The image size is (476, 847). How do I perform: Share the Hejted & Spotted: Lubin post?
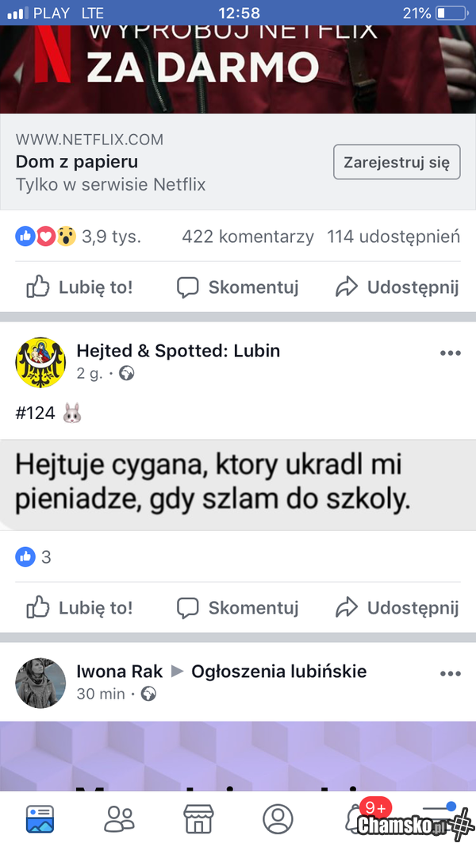(397, 608)
